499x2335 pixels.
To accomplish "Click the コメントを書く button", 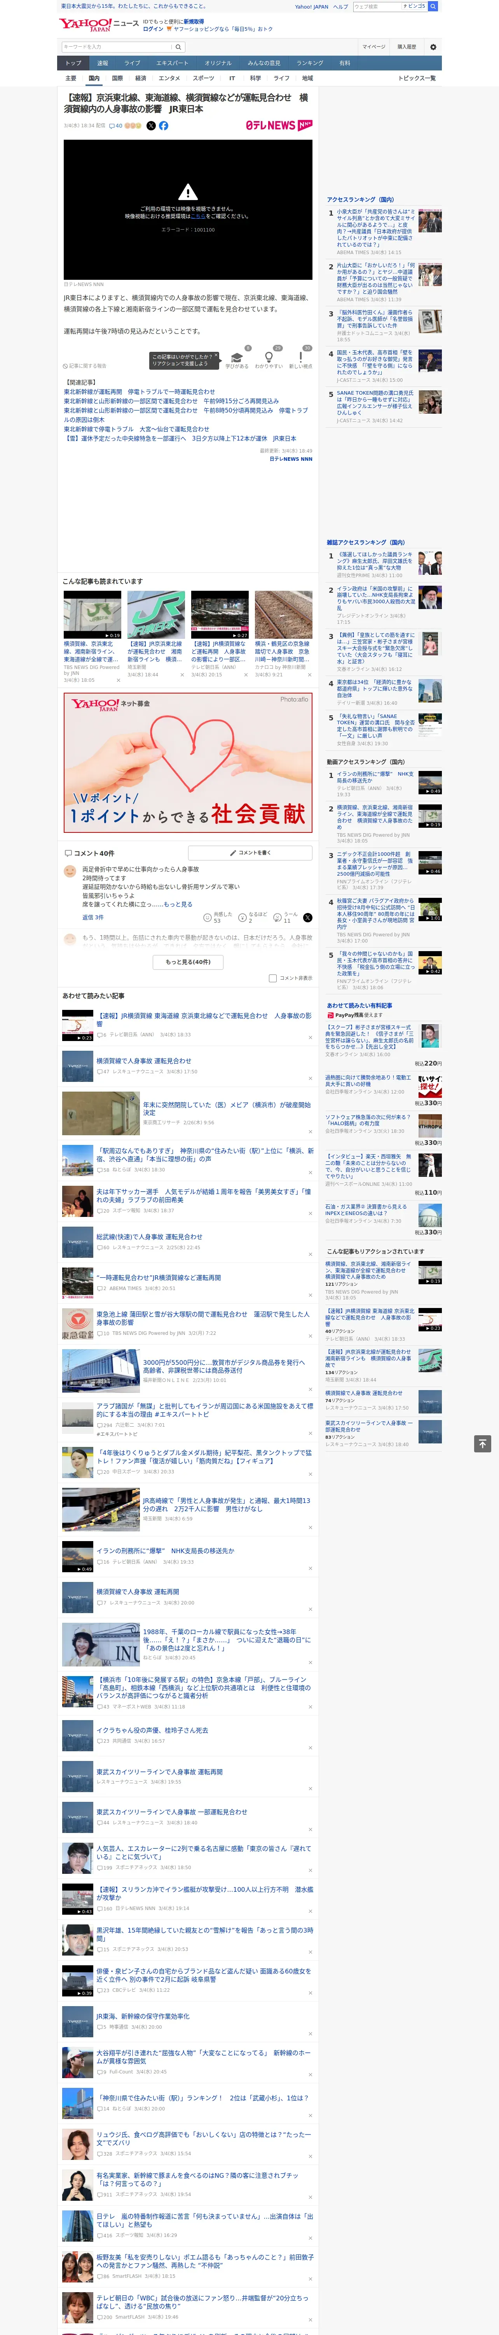I will coord(251,853).
